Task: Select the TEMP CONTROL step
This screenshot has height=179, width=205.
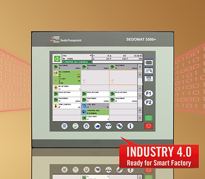Action: (67, 106)
